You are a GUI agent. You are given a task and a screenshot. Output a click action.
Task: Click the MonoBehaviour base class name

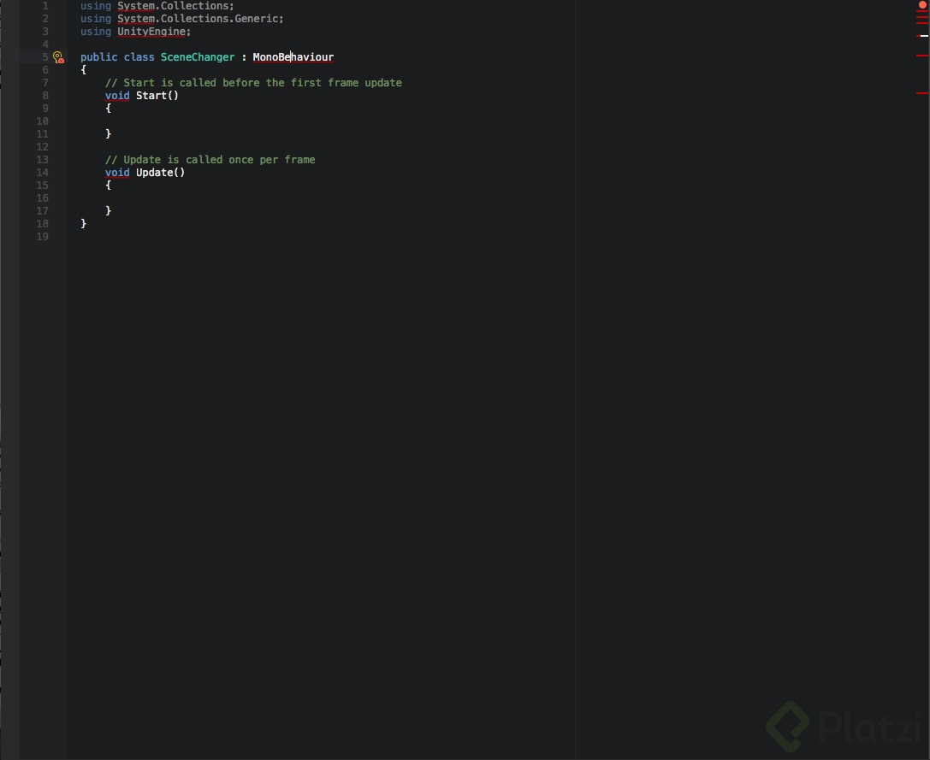(x=293, y=57)
